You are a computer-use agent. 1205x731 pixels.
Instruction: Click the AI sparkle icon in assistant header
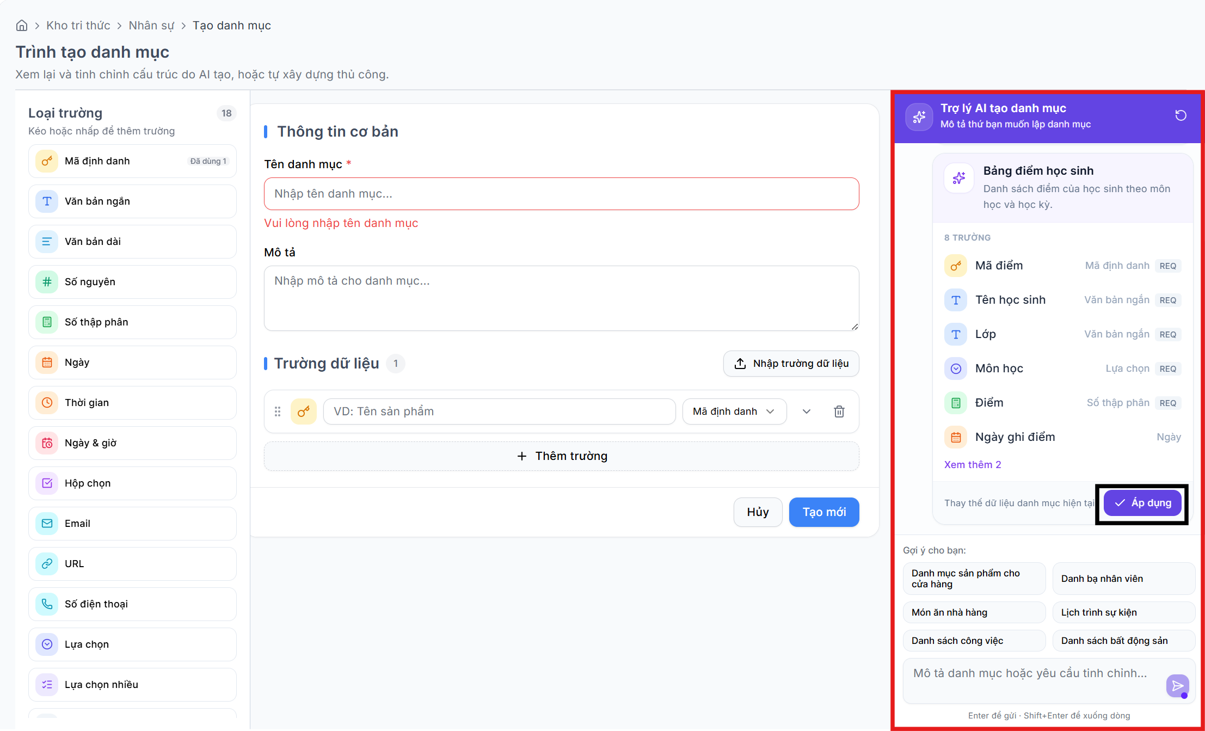pyautogui.click(x=919, y=116)
